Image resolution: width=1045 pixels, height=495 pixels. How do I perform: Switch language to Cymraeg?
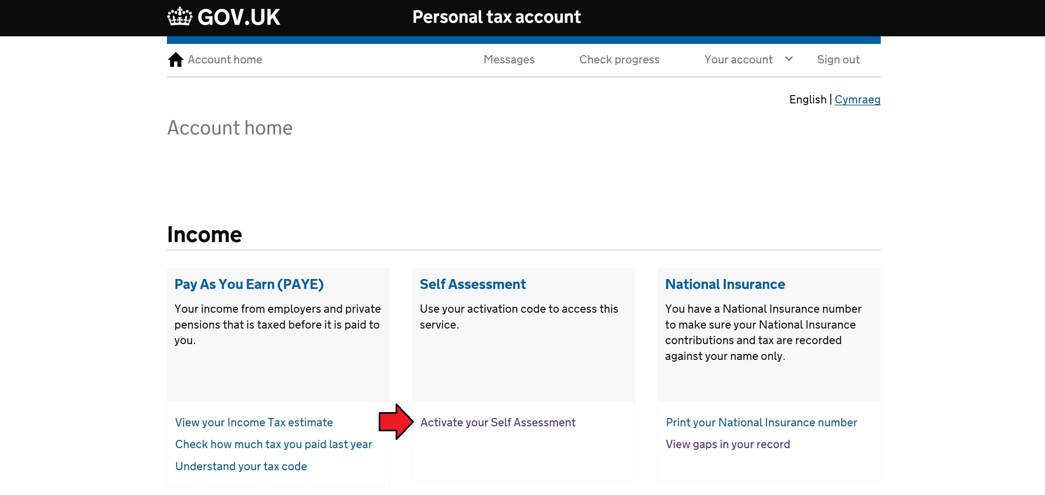pyautogui.click(x=857, y=100)
